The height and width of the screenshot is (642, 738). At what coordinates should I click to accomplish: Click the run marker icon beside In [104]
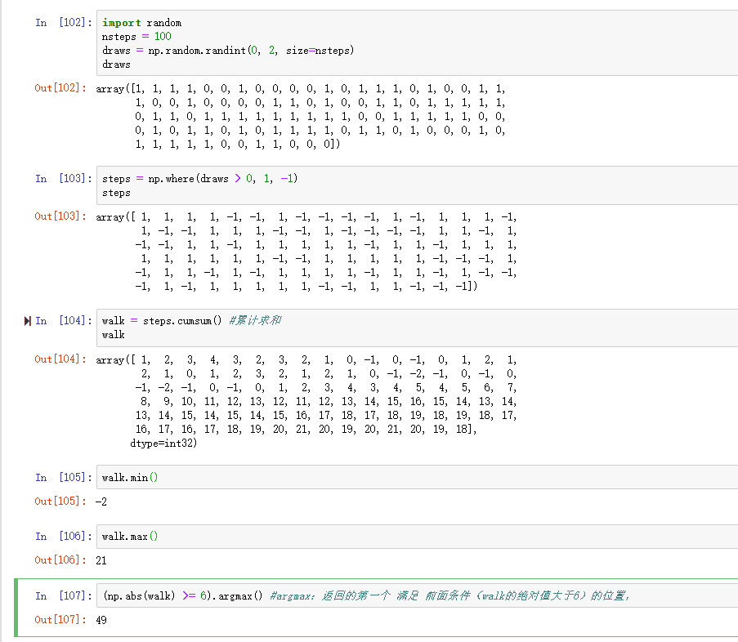tap(27, 320)
